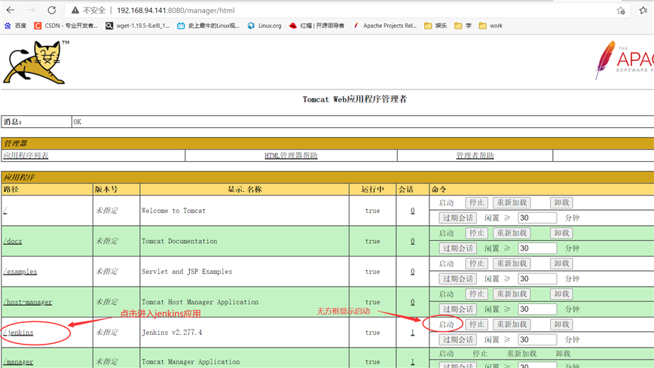The image size is (654, 368).
Task: Stop the Jenkins v2.277.4 app
Action: (476, 324)
